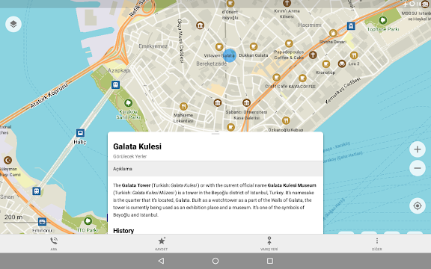
Task: Tap the History heading in description
Action: [123, 231]
